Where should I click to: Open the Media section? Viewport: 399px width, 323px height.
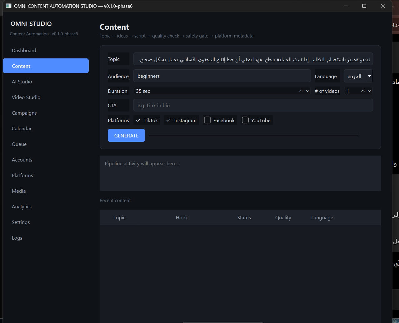pos(46,191)
